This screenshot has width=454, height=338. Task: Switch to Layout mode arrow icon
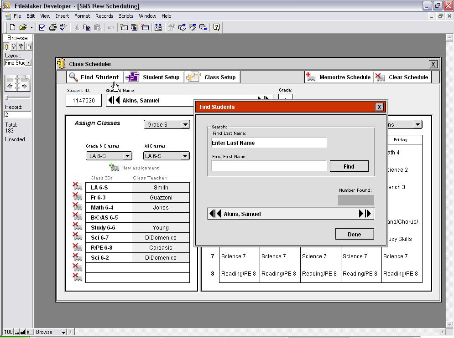[21, 46]
